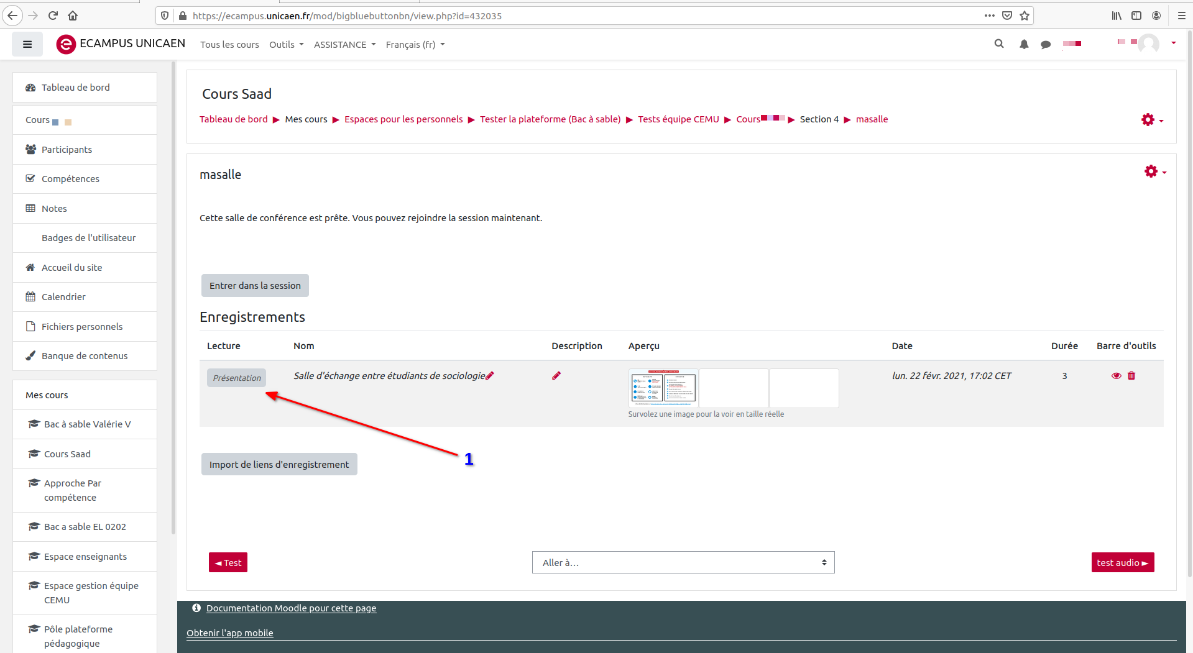Click the search magnifier icon in header
The width and height of the screenshot is (1193, 653).
point(998,44)
